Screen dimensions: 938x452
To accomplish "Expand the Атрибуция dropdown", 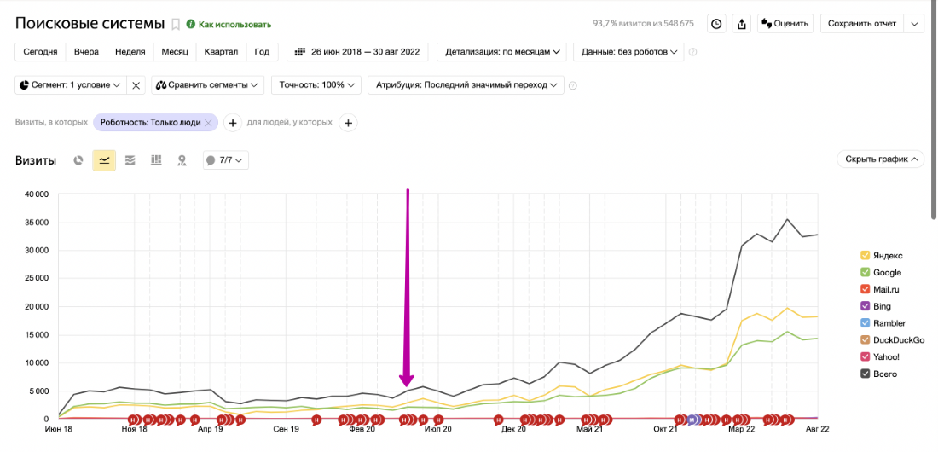I will click(466, 85).
